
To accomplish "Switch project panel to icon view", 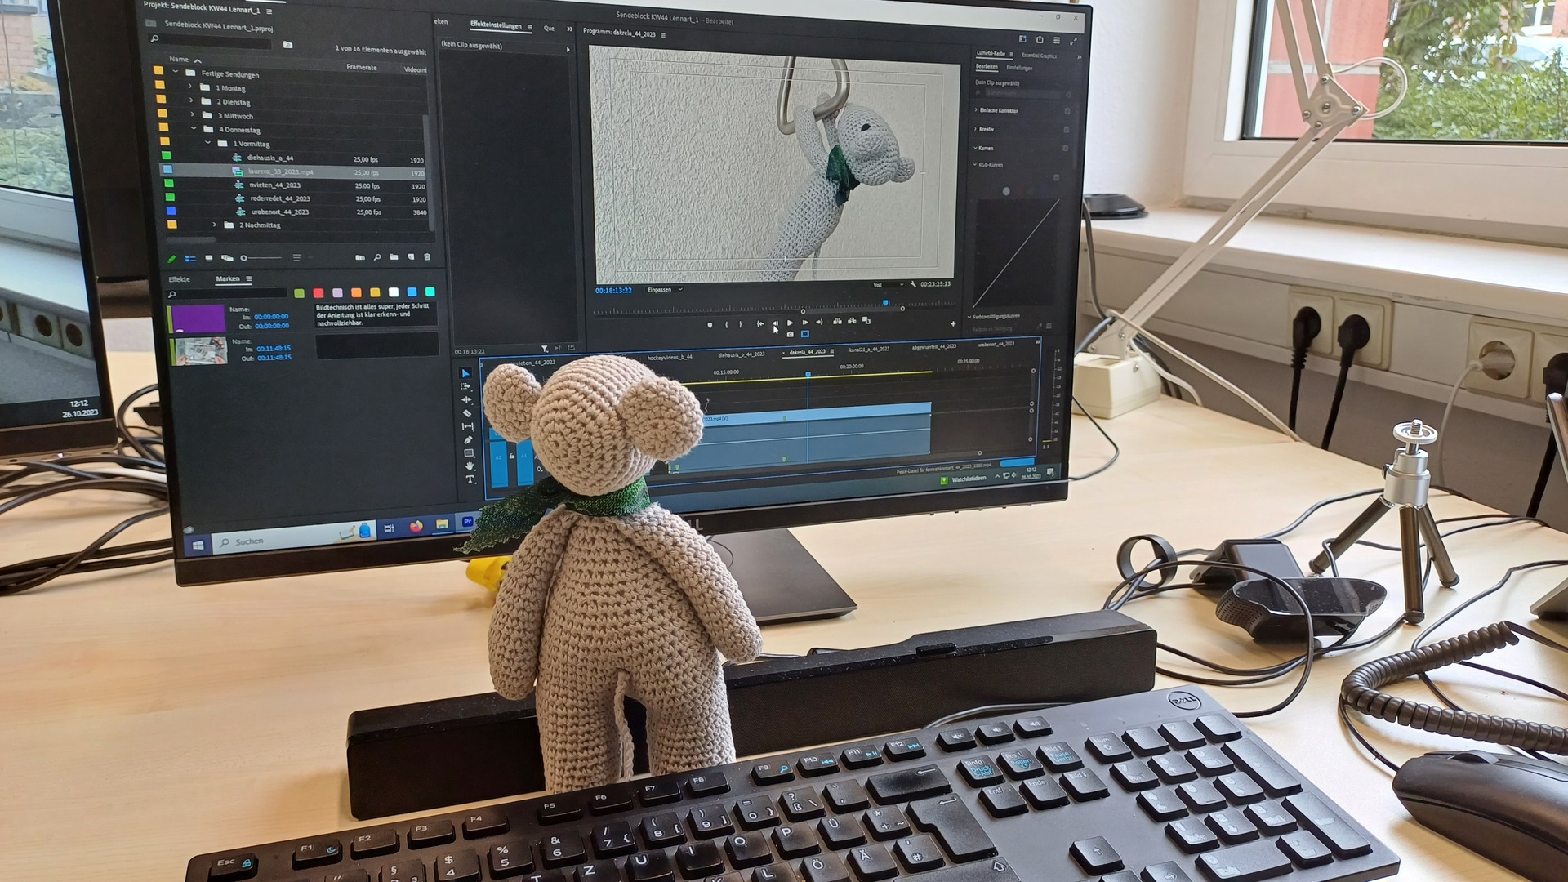I will 209,258.
